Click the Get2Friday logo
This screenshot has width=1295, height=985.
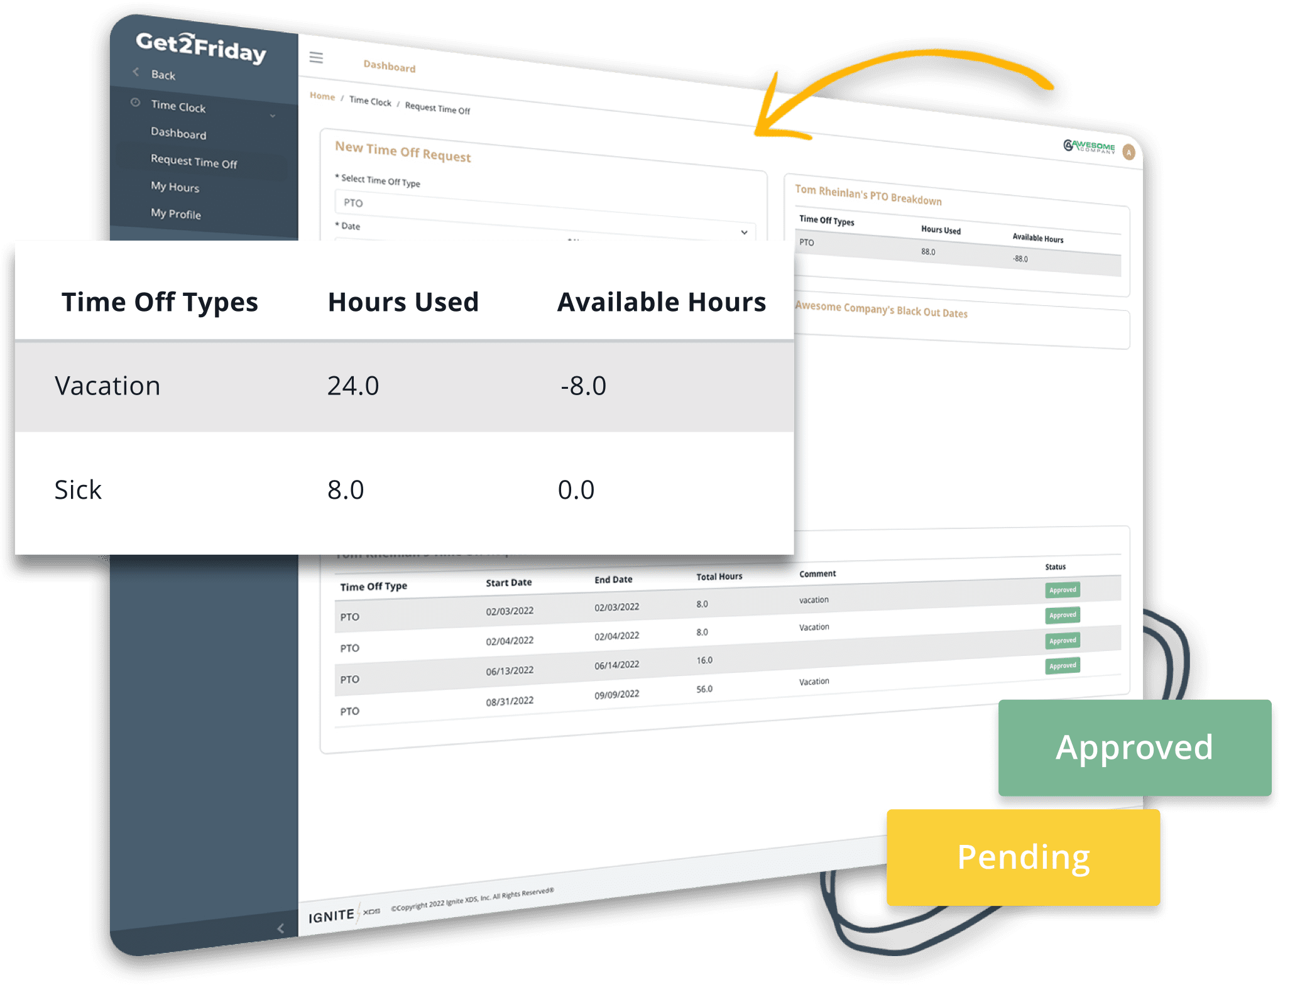click(x=201, y=47)
